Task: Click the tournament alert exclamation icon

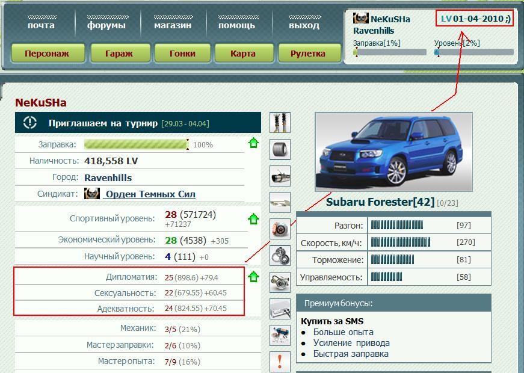Action: (x=30, y=122)
